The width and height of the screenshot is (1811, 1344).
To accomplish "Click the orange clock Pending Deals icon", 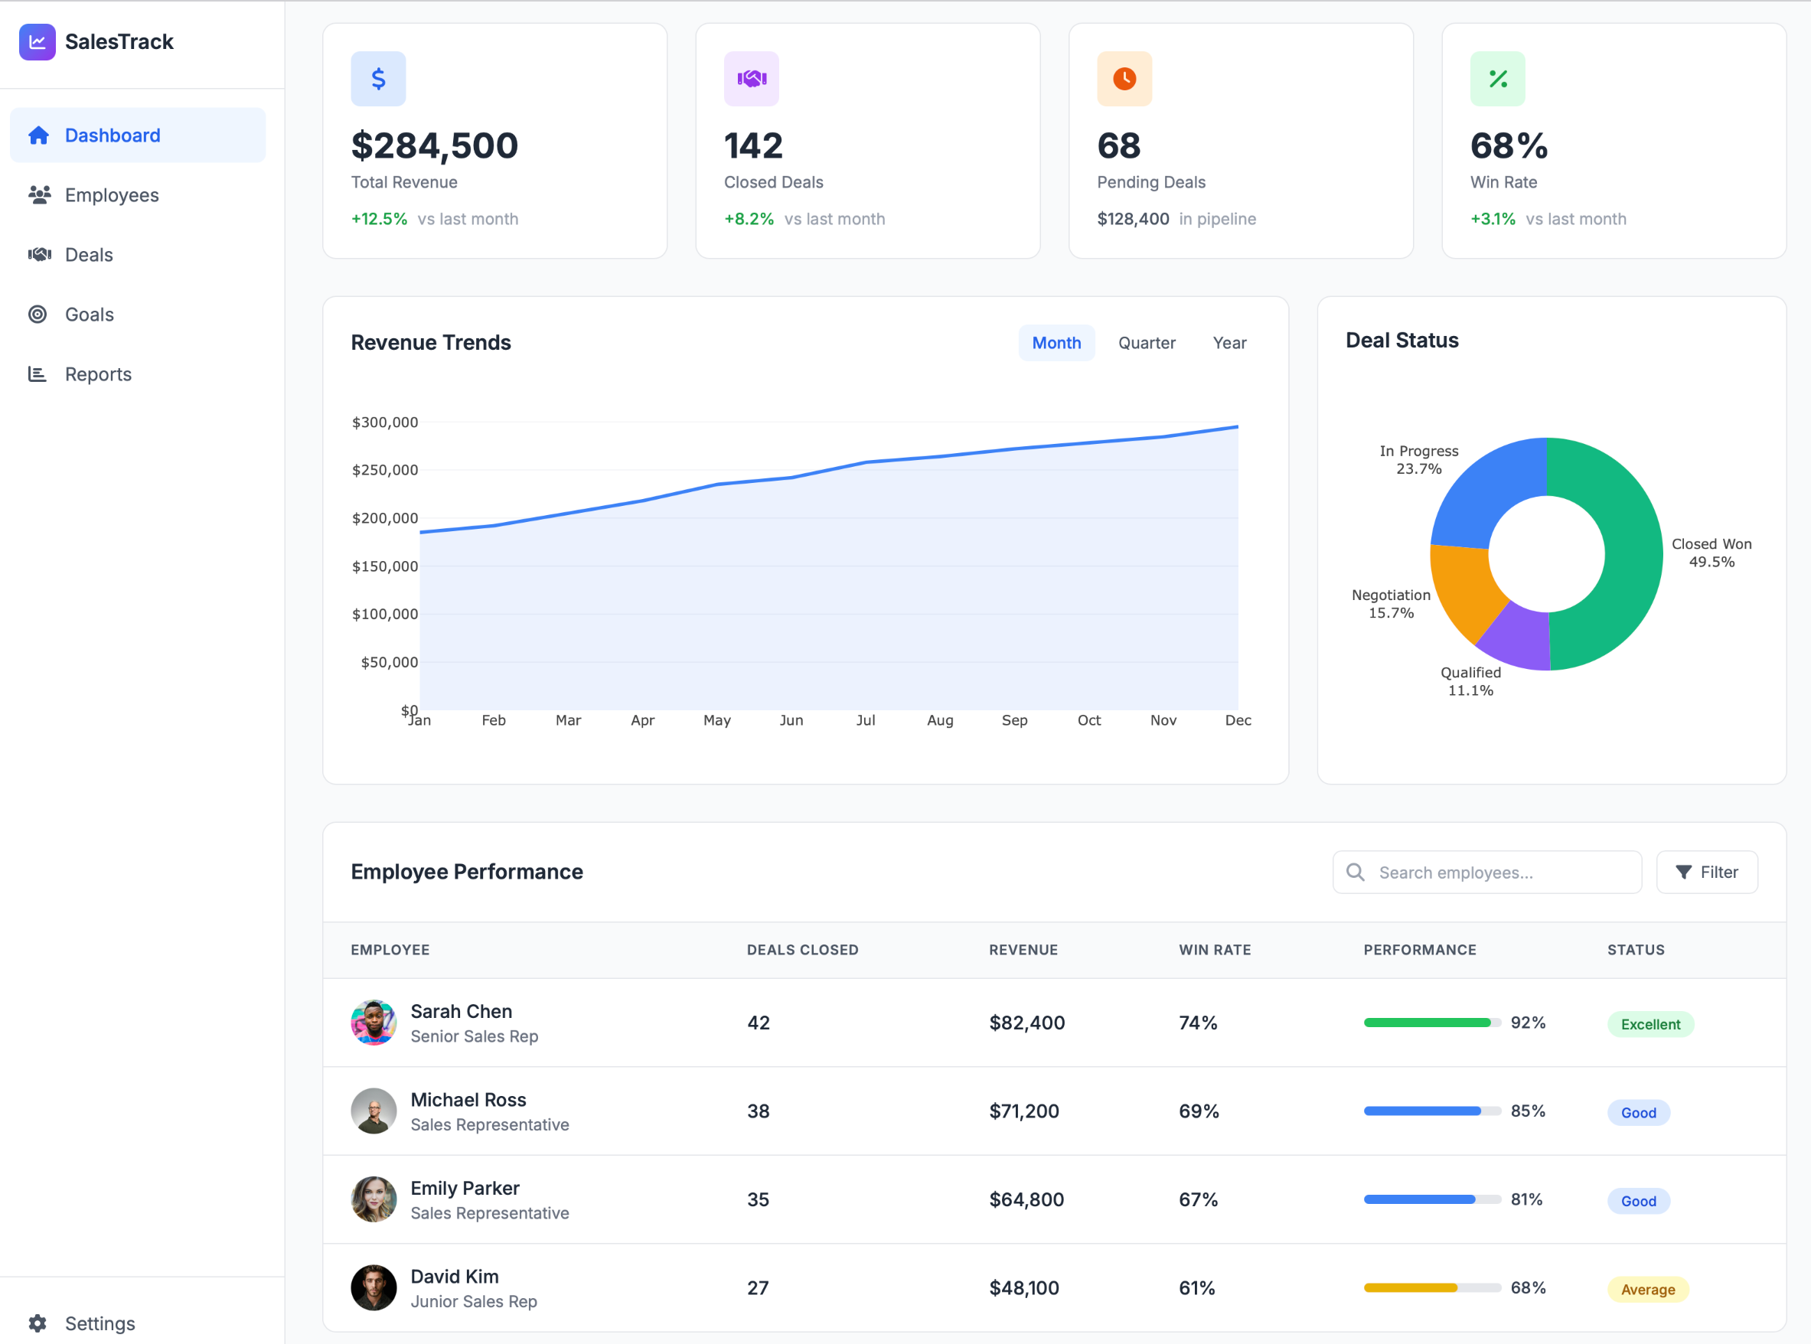I will point(1124,79).
